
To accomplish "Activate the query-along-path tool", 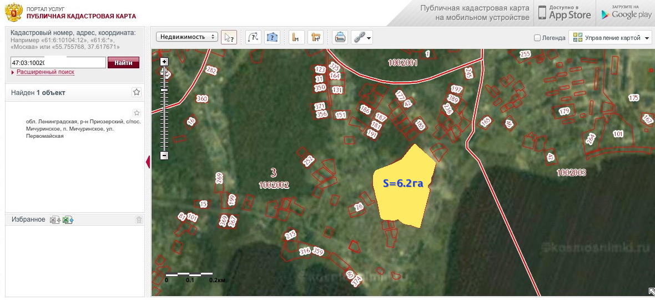I will coord(253,37).
